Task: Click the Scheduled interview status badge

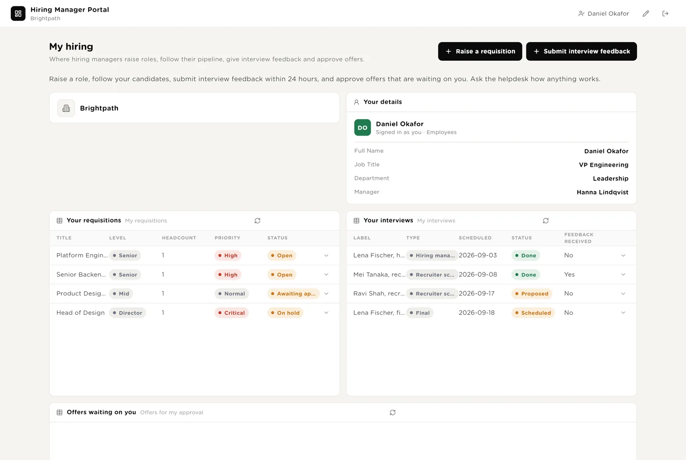Action: [533, 313]
